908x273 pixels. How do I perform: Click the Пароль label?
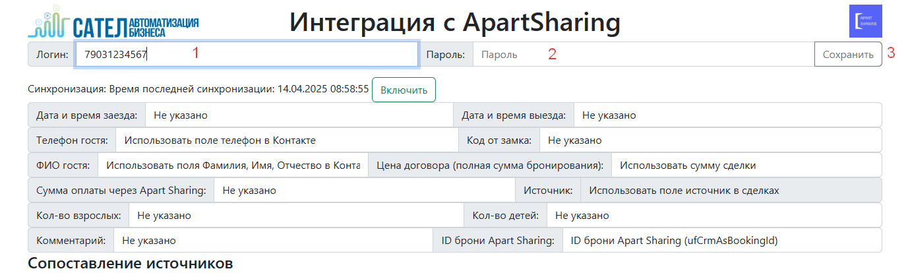pyautogui.click(x=446, y=54)
